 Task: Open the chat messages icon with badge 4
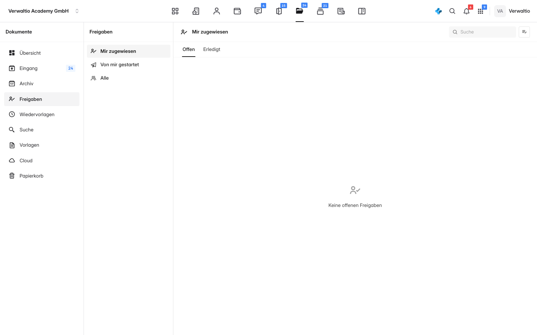[x=258, y=11]
